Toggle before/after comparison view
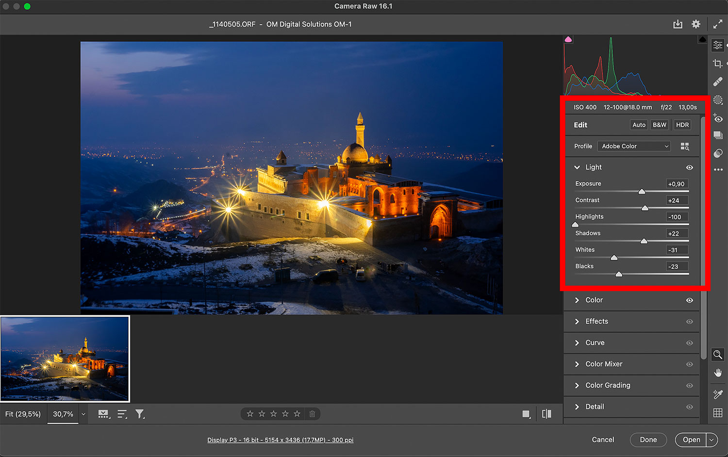The image size is (728, 457). pyautogui.click(x=546, y=414)
